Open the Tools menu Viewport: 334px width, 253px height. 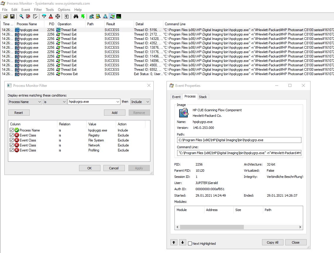point(50,10)
